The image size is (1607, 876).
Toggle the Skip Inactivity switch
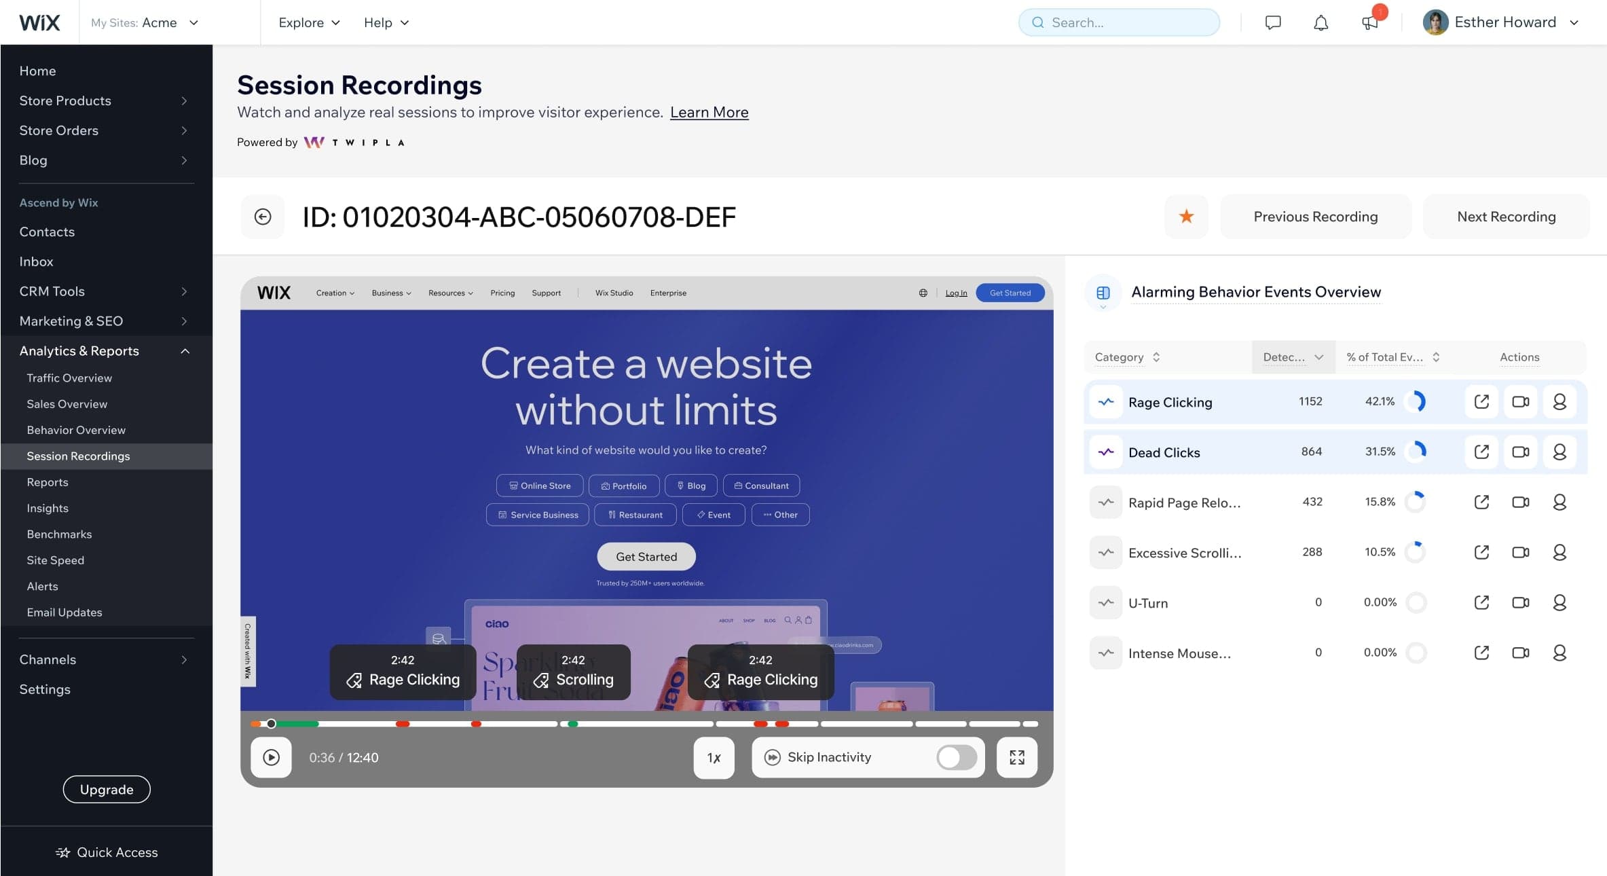point(956,757)
